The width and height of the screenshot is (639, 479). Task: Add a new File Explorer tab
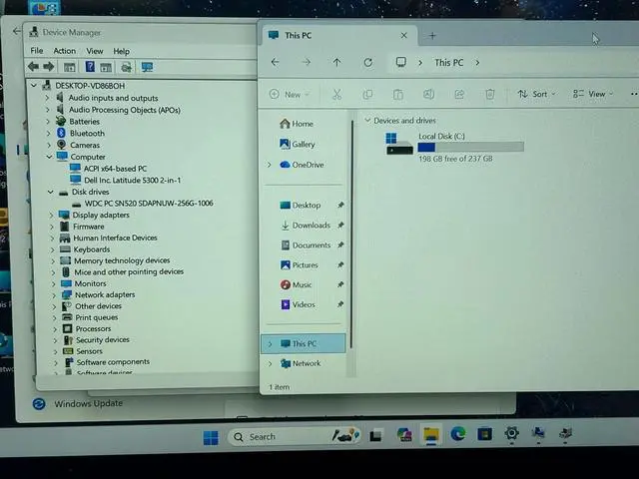click(x=432, y=36)
